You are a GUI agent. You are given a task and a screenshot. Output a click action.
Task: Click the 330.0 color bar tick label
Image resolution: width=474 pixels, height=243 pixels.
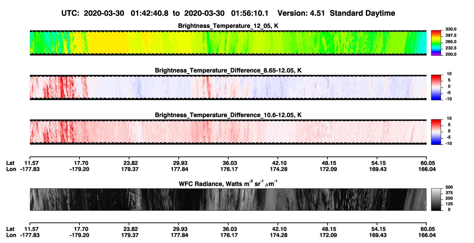(x=451, y=29)
